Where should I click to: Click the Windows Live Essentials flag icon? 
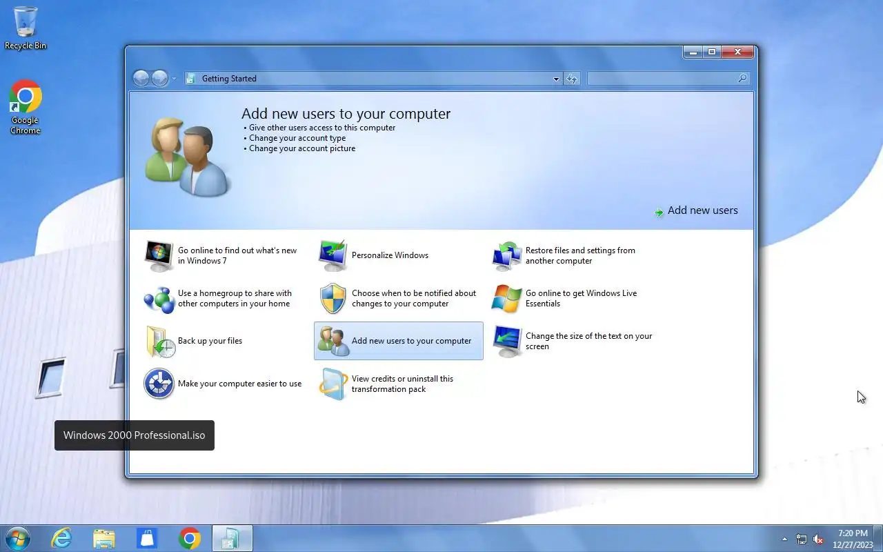[507, 299]
